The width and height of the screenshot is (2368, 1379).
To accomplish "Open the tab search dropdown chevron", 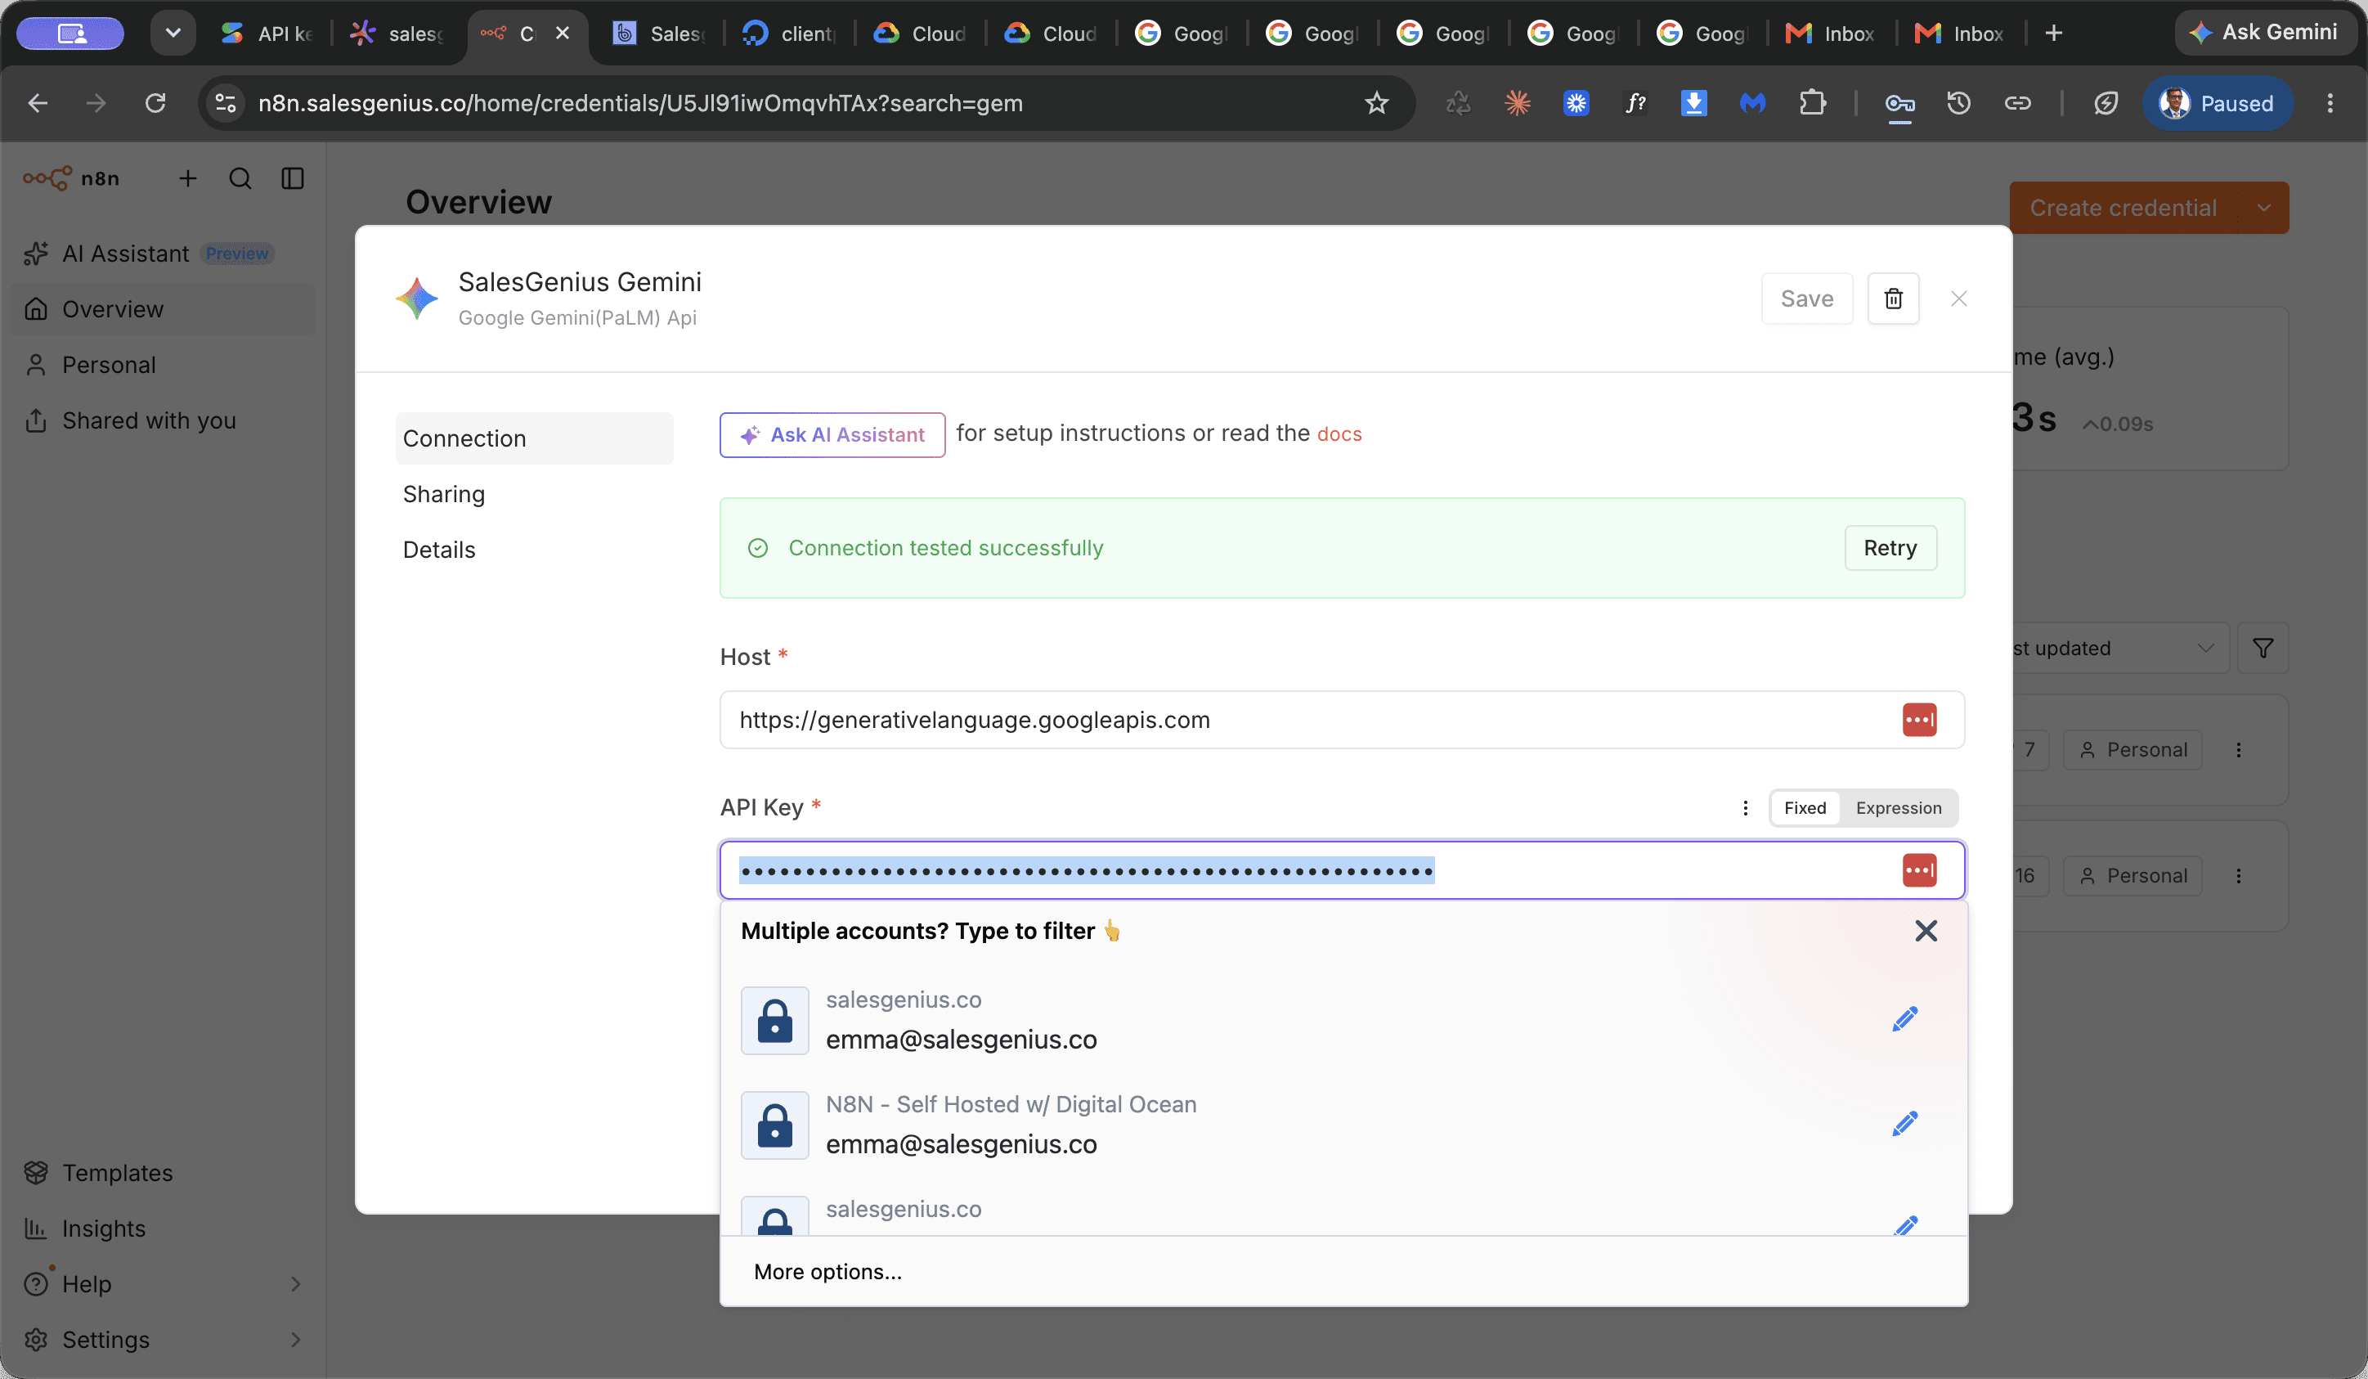I will [x=173, y=33].
